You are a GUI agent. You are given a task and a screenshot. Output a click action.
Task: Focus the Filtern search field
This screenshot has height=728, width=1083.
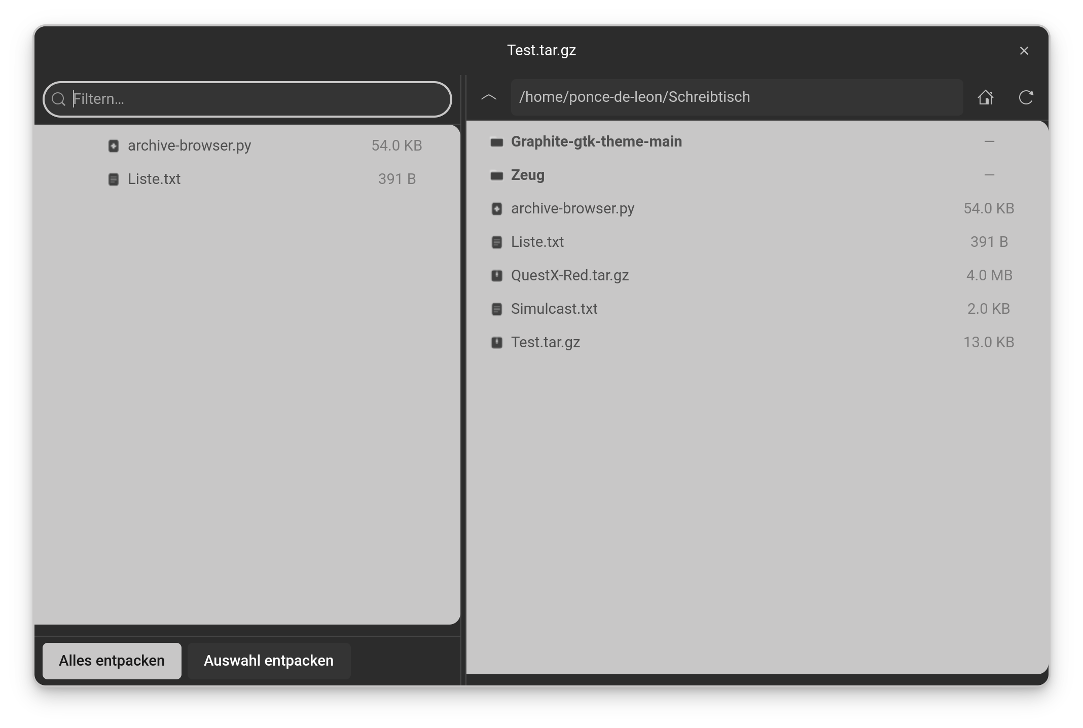[x=254, y=99]
